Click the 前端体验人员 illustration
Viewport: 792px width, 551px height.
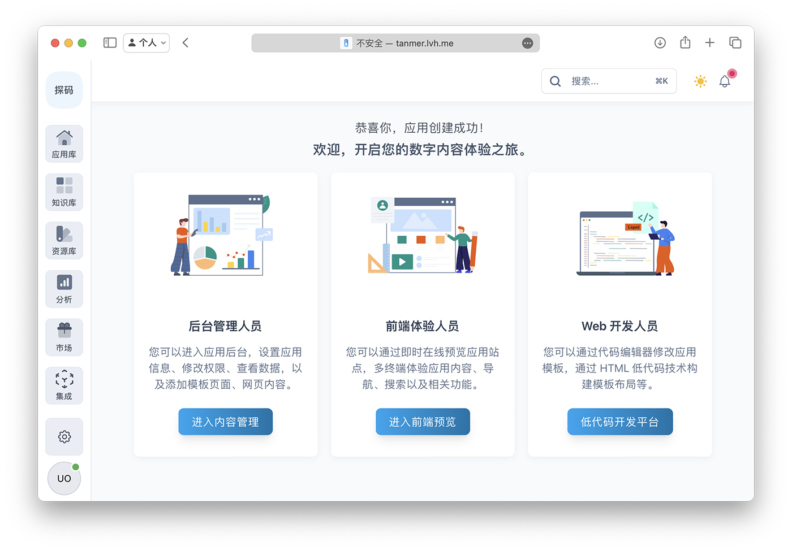tap(423, 235)
